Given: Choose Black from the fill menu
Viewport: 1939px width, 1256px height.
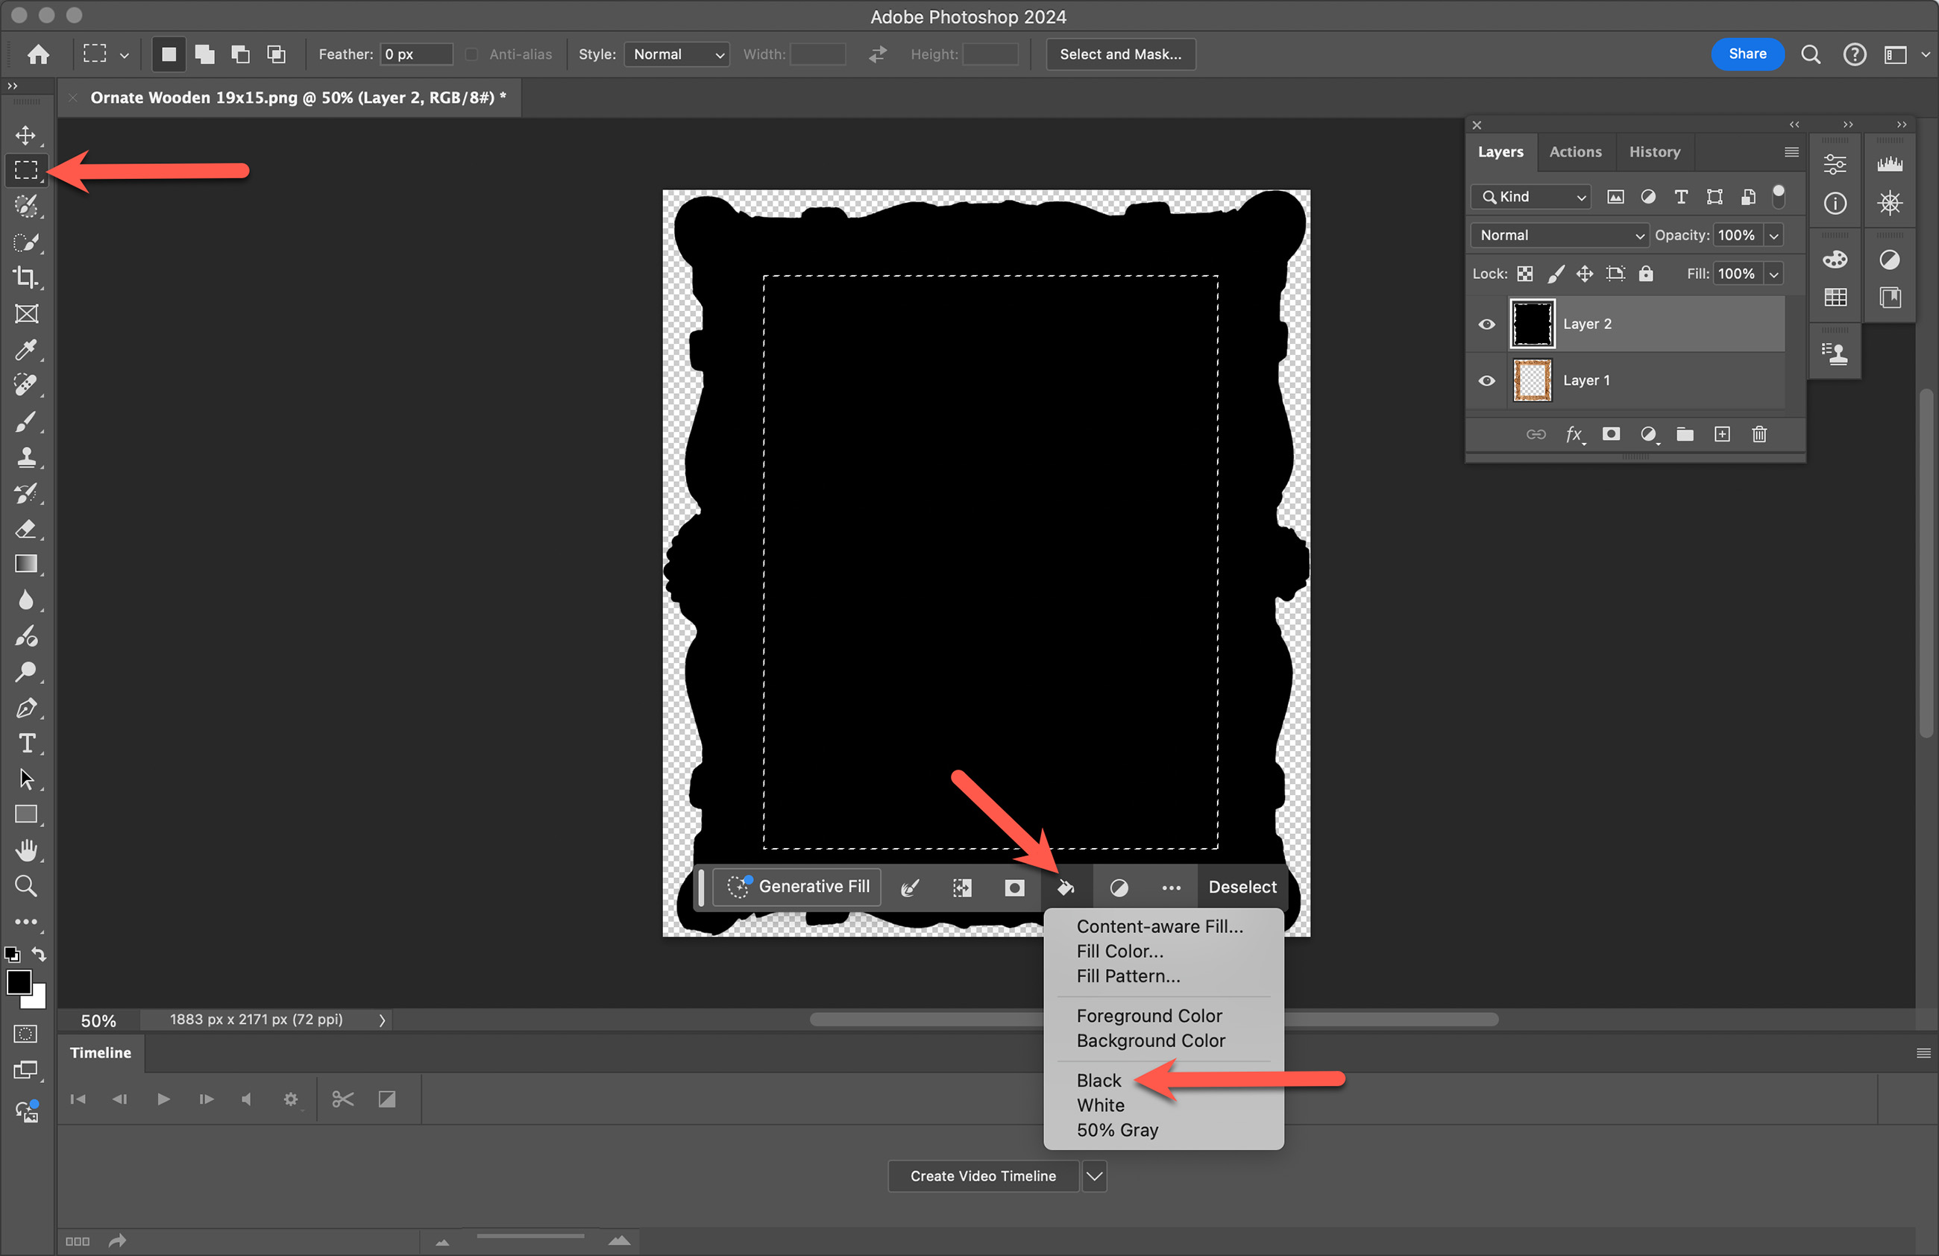Looking at the screenshot, I should point(1099,1080).
